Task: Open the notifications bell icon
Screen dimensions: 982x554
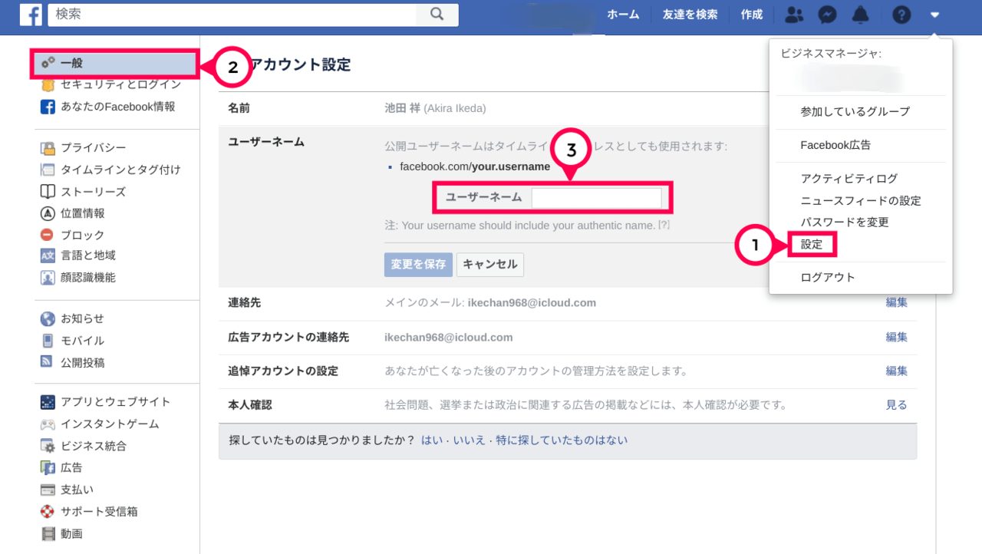Action: click(861, 15)
